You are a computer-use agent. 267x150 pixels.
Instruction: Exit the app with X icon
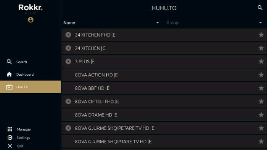(10, 146)
